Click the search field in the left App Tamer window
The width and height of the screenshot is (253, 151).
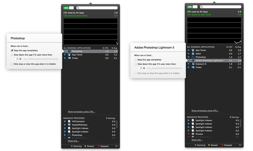[x=97, y=8]
